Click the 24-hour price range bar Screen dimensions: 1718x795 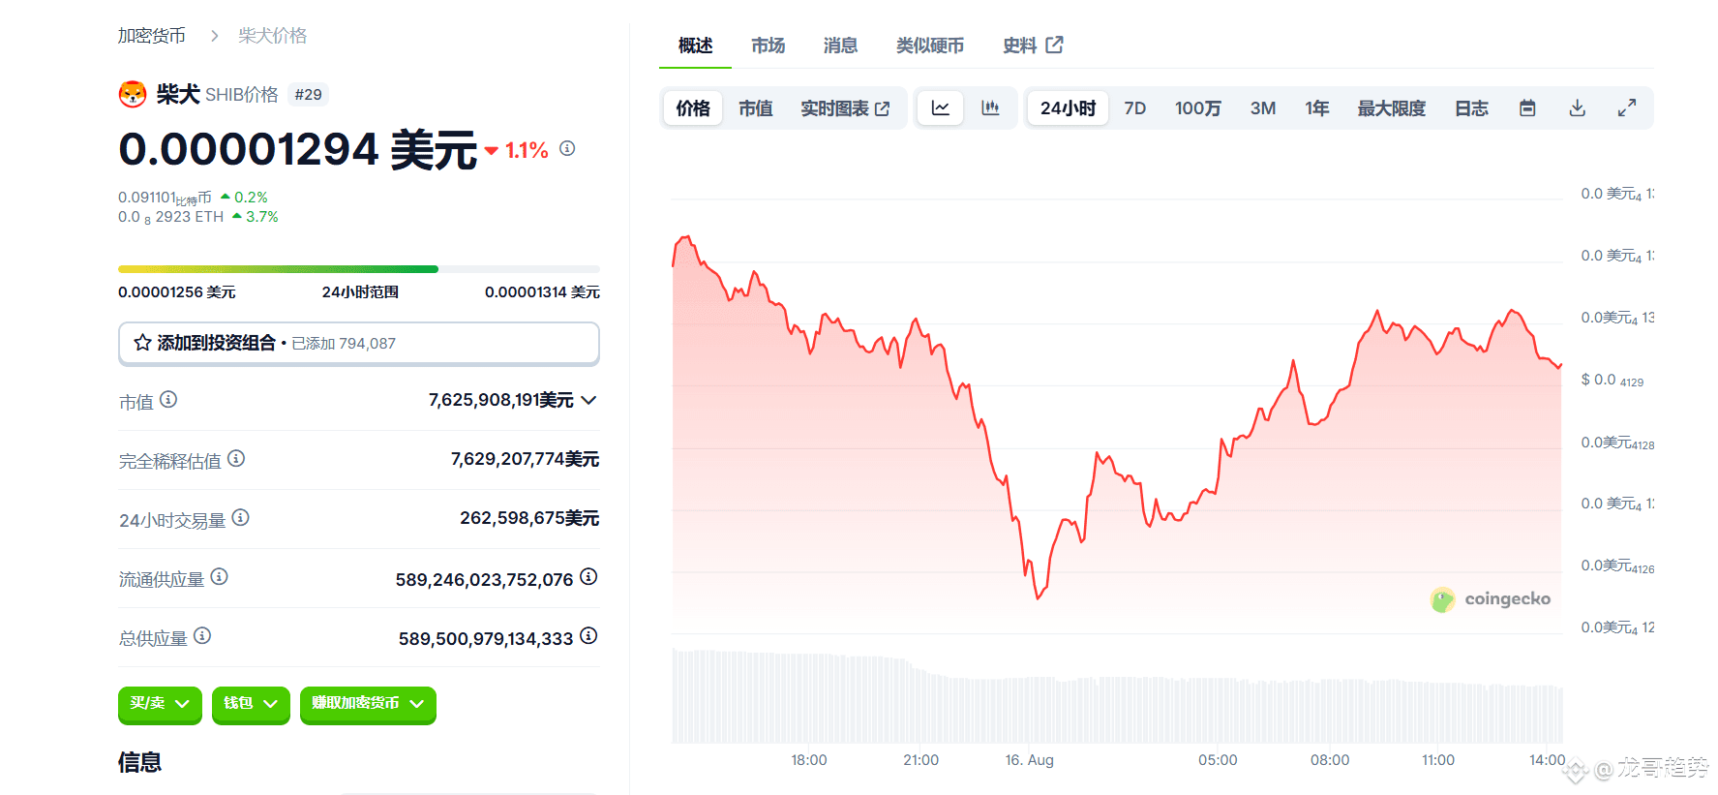click(358, 269)
